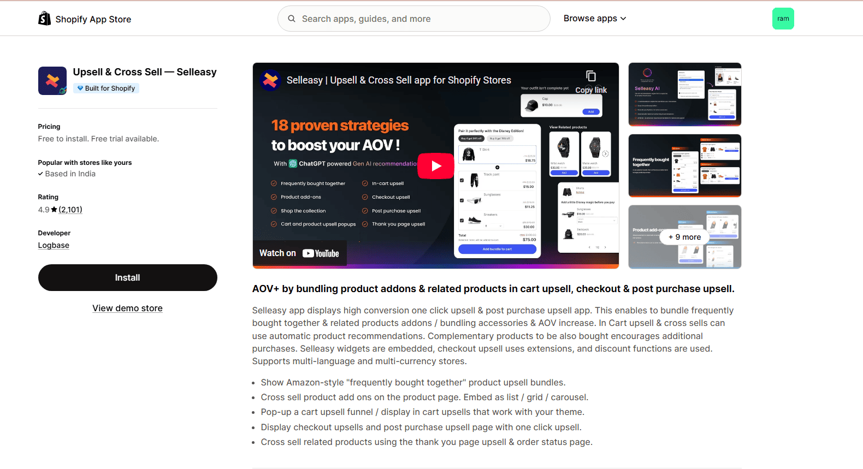Screen dimensions: 863x469
Task: Open the Logbase developer link
Action: click(54, 245)
